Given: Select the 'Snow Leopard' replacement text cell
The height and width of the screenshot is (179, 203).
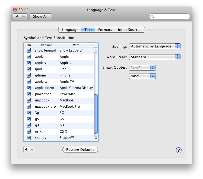Looking at the screenshot, I should coord(76,50).
